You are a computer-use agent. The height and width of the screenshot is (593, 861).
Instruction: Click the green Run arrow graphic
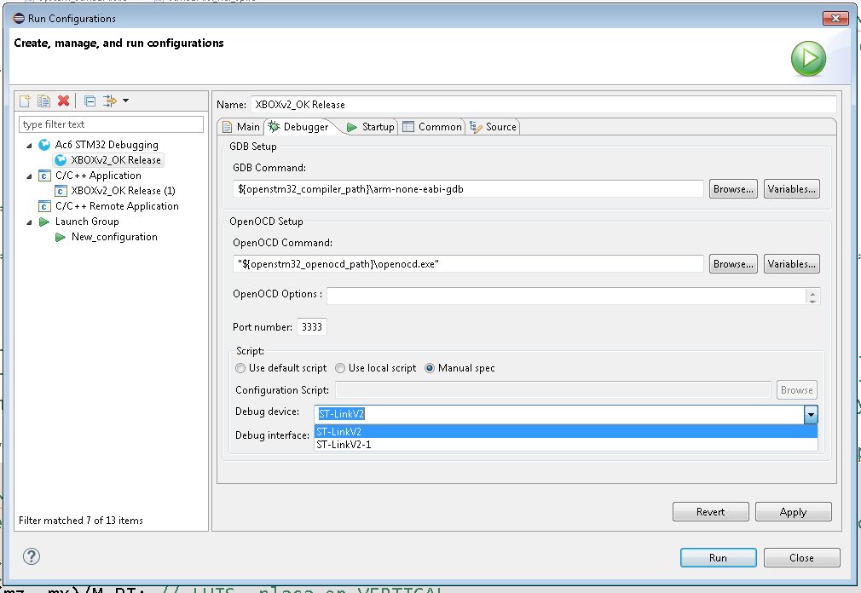pyautogui.click(x=808, y=58)
